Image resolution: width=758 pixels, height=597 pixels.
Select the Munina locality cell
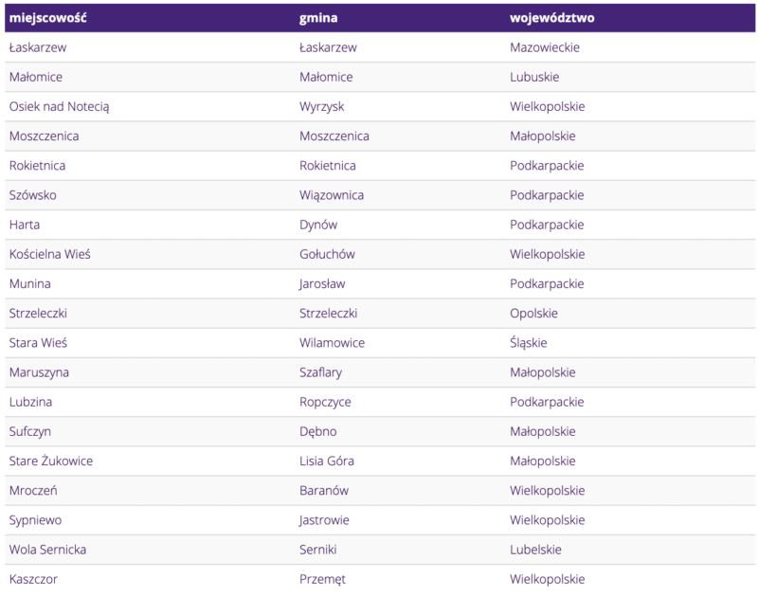click(x=30, y=283)
